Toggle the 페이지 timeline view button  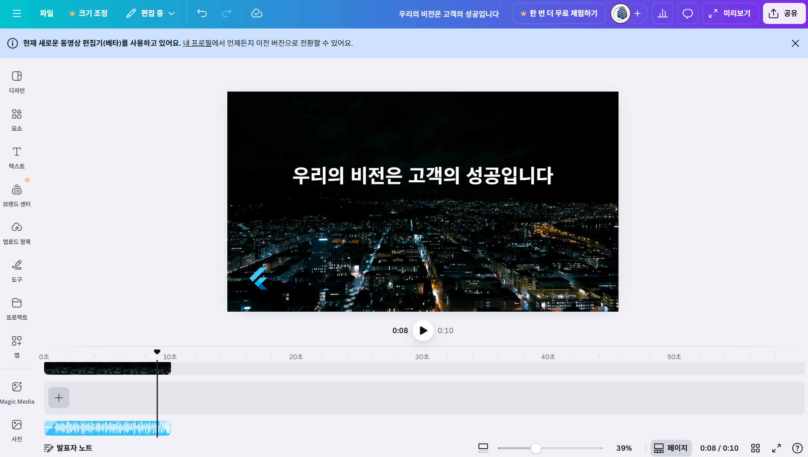point(671,448)
